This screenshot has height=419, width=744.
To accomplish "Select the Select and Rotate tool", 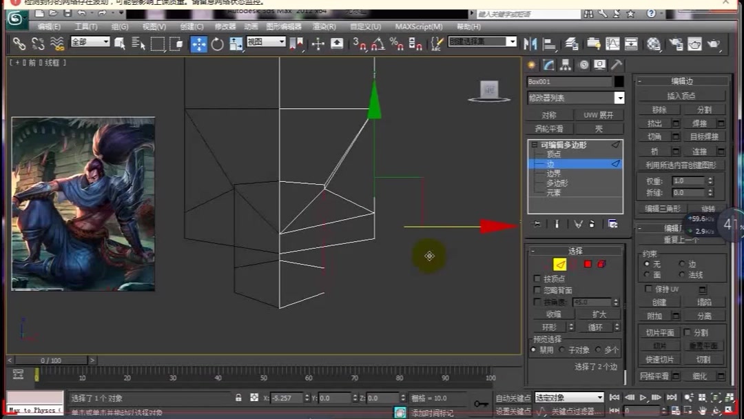I will coord(218,43).
